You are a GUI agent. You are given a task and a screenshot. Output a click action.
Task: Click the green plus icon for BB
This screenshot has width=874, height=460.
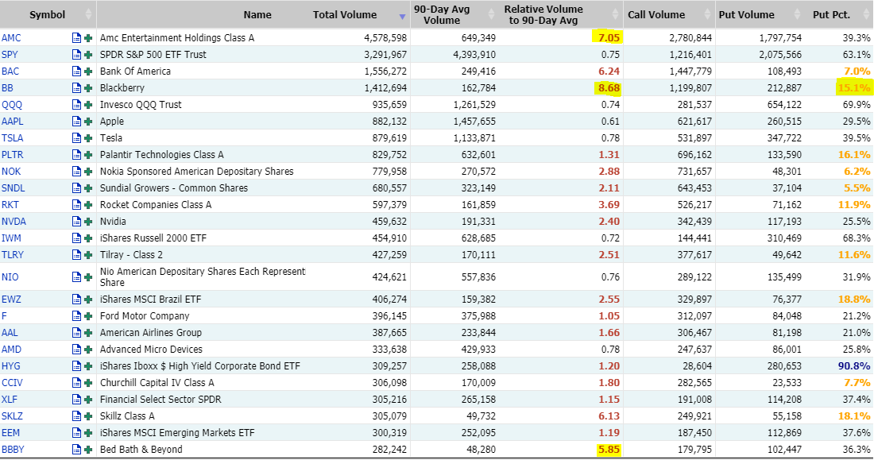click(x=88, y=88)
